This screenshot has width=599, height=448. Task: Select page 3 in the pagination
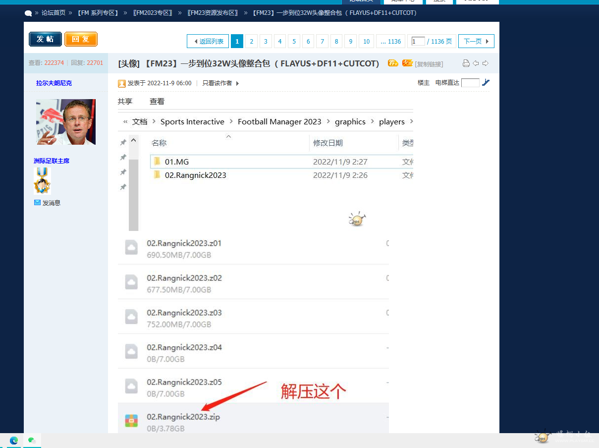click(x=266, y=41)
